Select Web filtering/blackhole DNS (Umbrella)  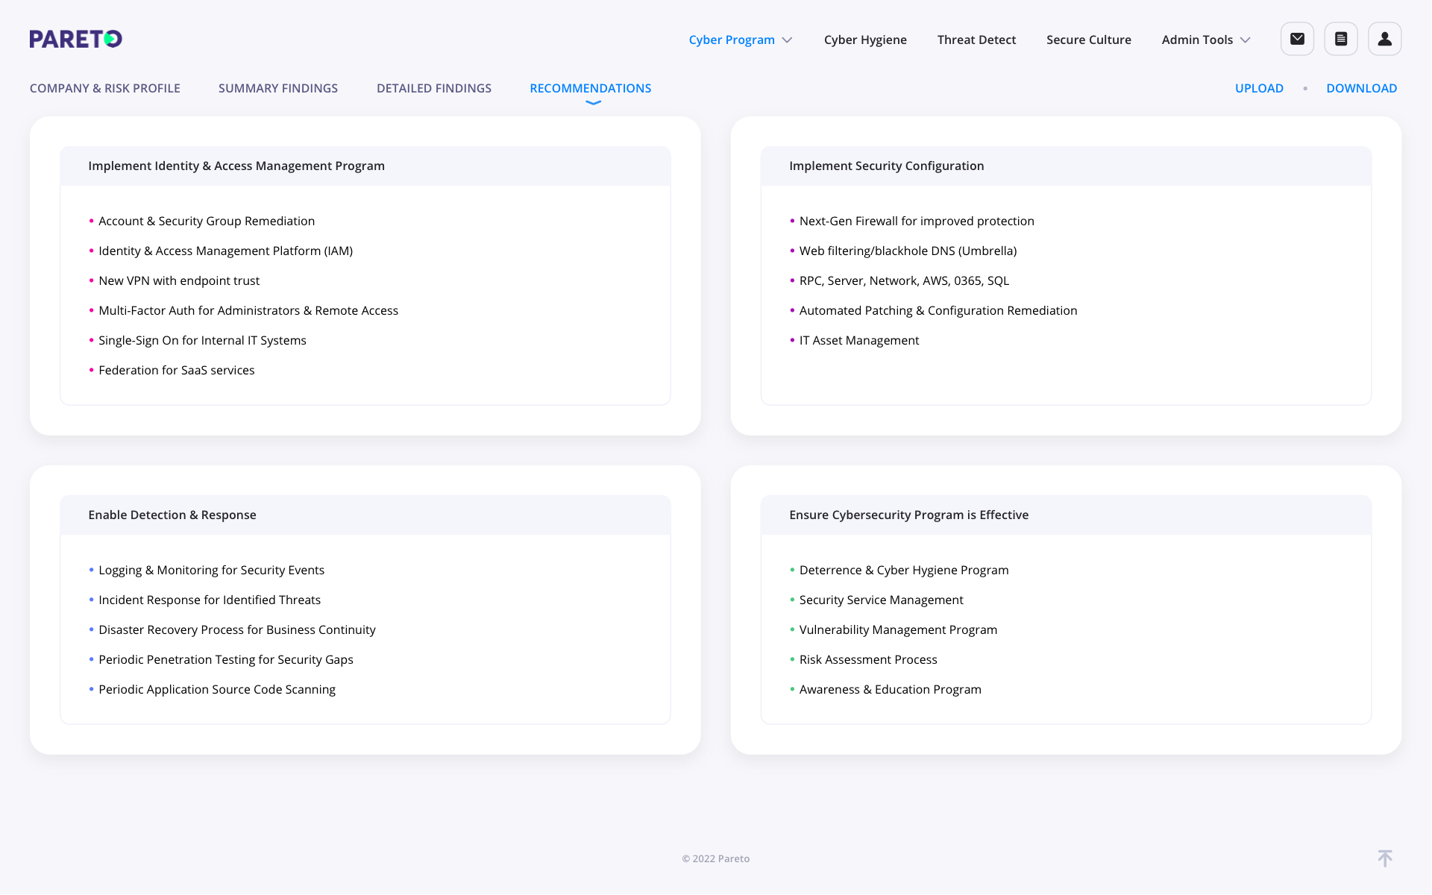(x=908, y=251)
